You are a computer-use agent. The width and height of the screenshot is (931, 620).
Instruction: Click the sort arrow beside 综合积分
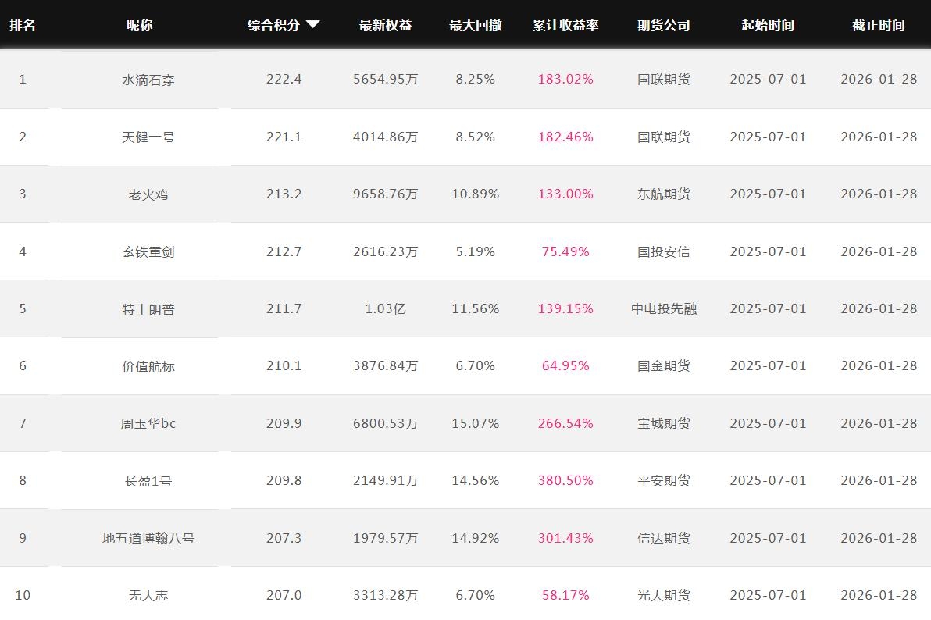pos(312,25)
